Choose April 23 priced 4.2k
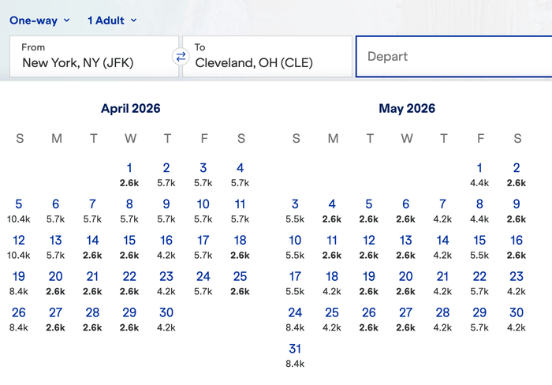The height and width of the screenshot is (385, 552). [166, 283]
